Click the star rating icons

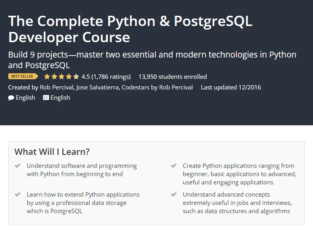[x=62, y=76]
